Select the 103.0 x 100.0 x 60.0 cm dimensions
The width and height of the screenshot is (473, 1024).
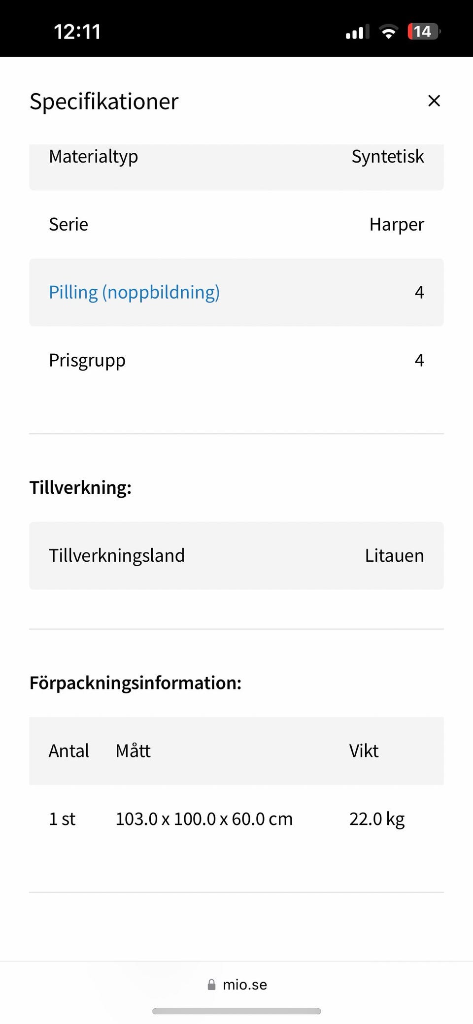tap(204, 819)
